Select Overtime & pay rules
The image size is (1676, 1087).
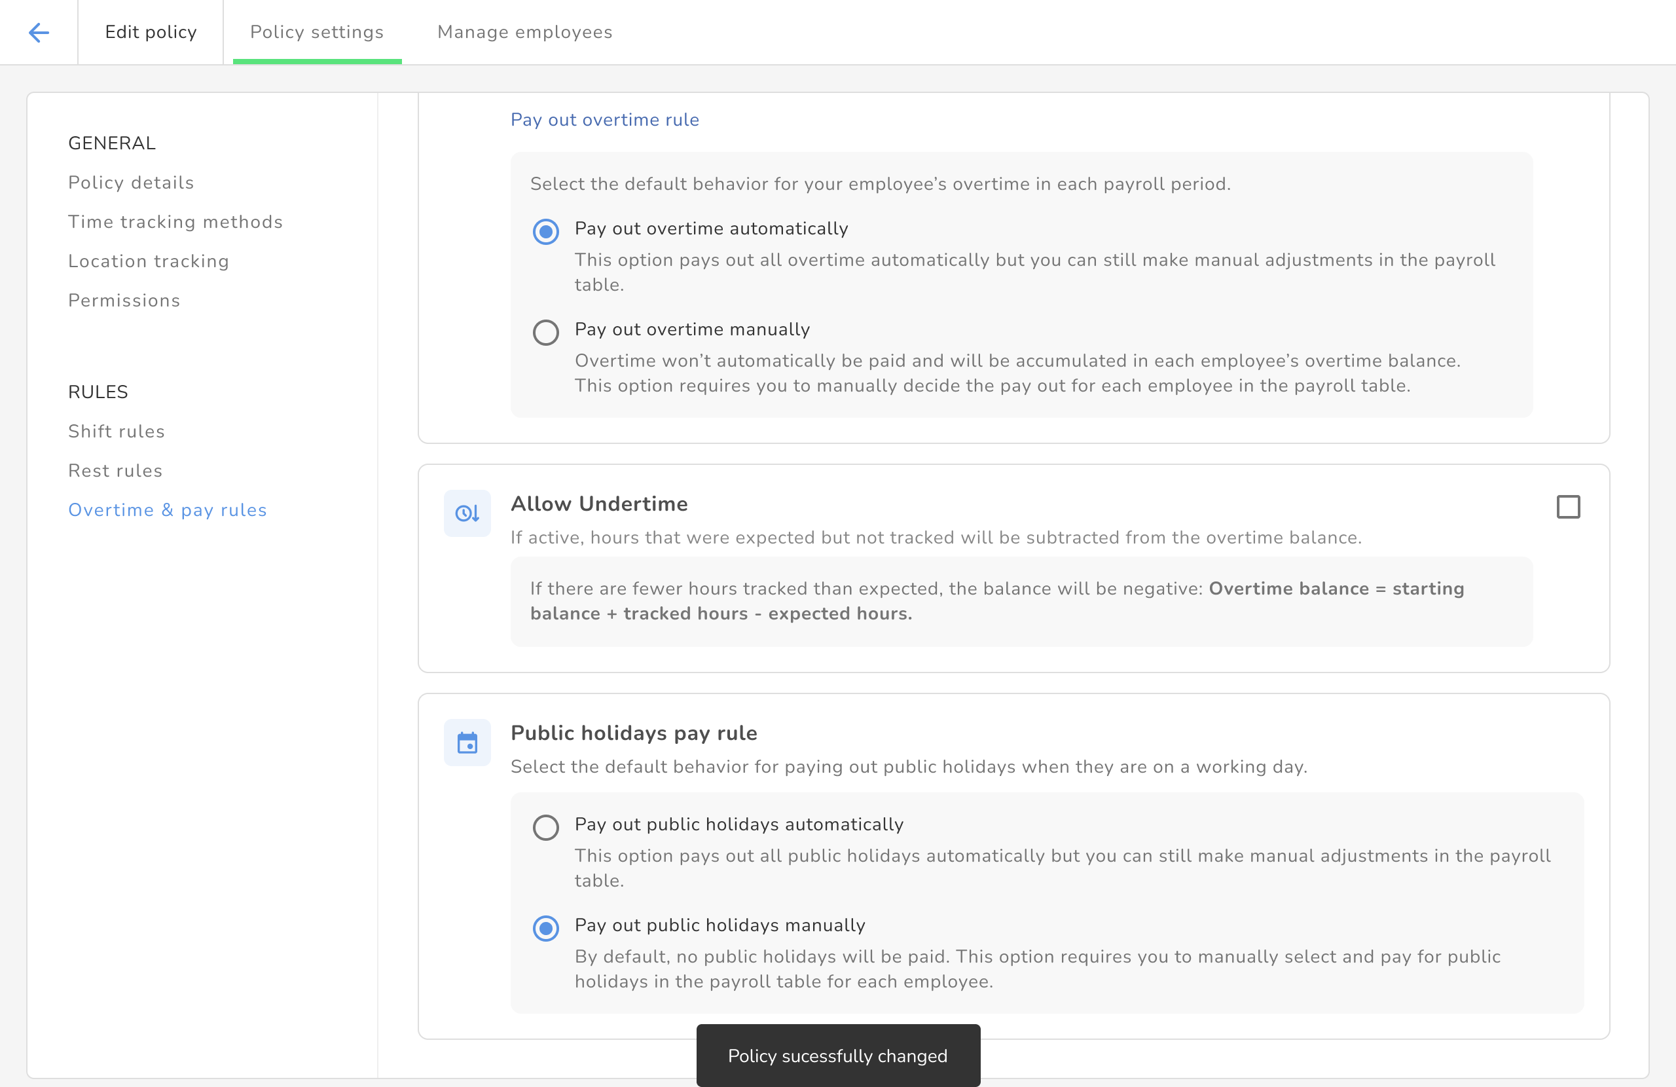[168, 510]
